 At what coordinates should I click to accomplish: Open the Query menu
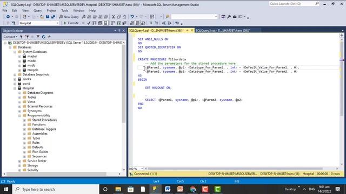click(37, 10)
